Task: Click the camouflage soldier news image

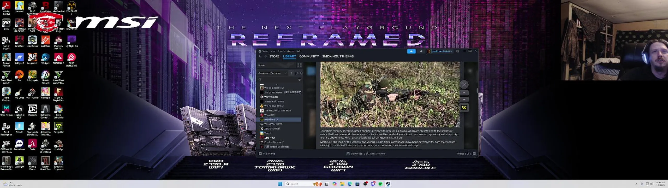Action: coord(390,95)
